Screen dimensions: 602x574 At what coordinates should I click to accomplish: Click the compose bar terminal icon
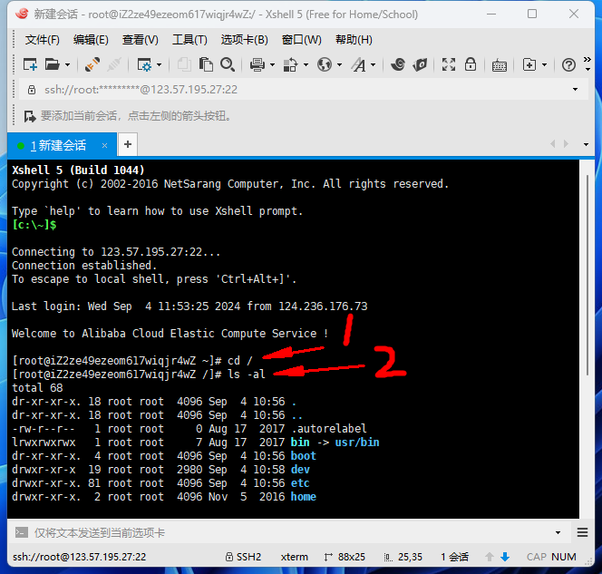point(22,532)
